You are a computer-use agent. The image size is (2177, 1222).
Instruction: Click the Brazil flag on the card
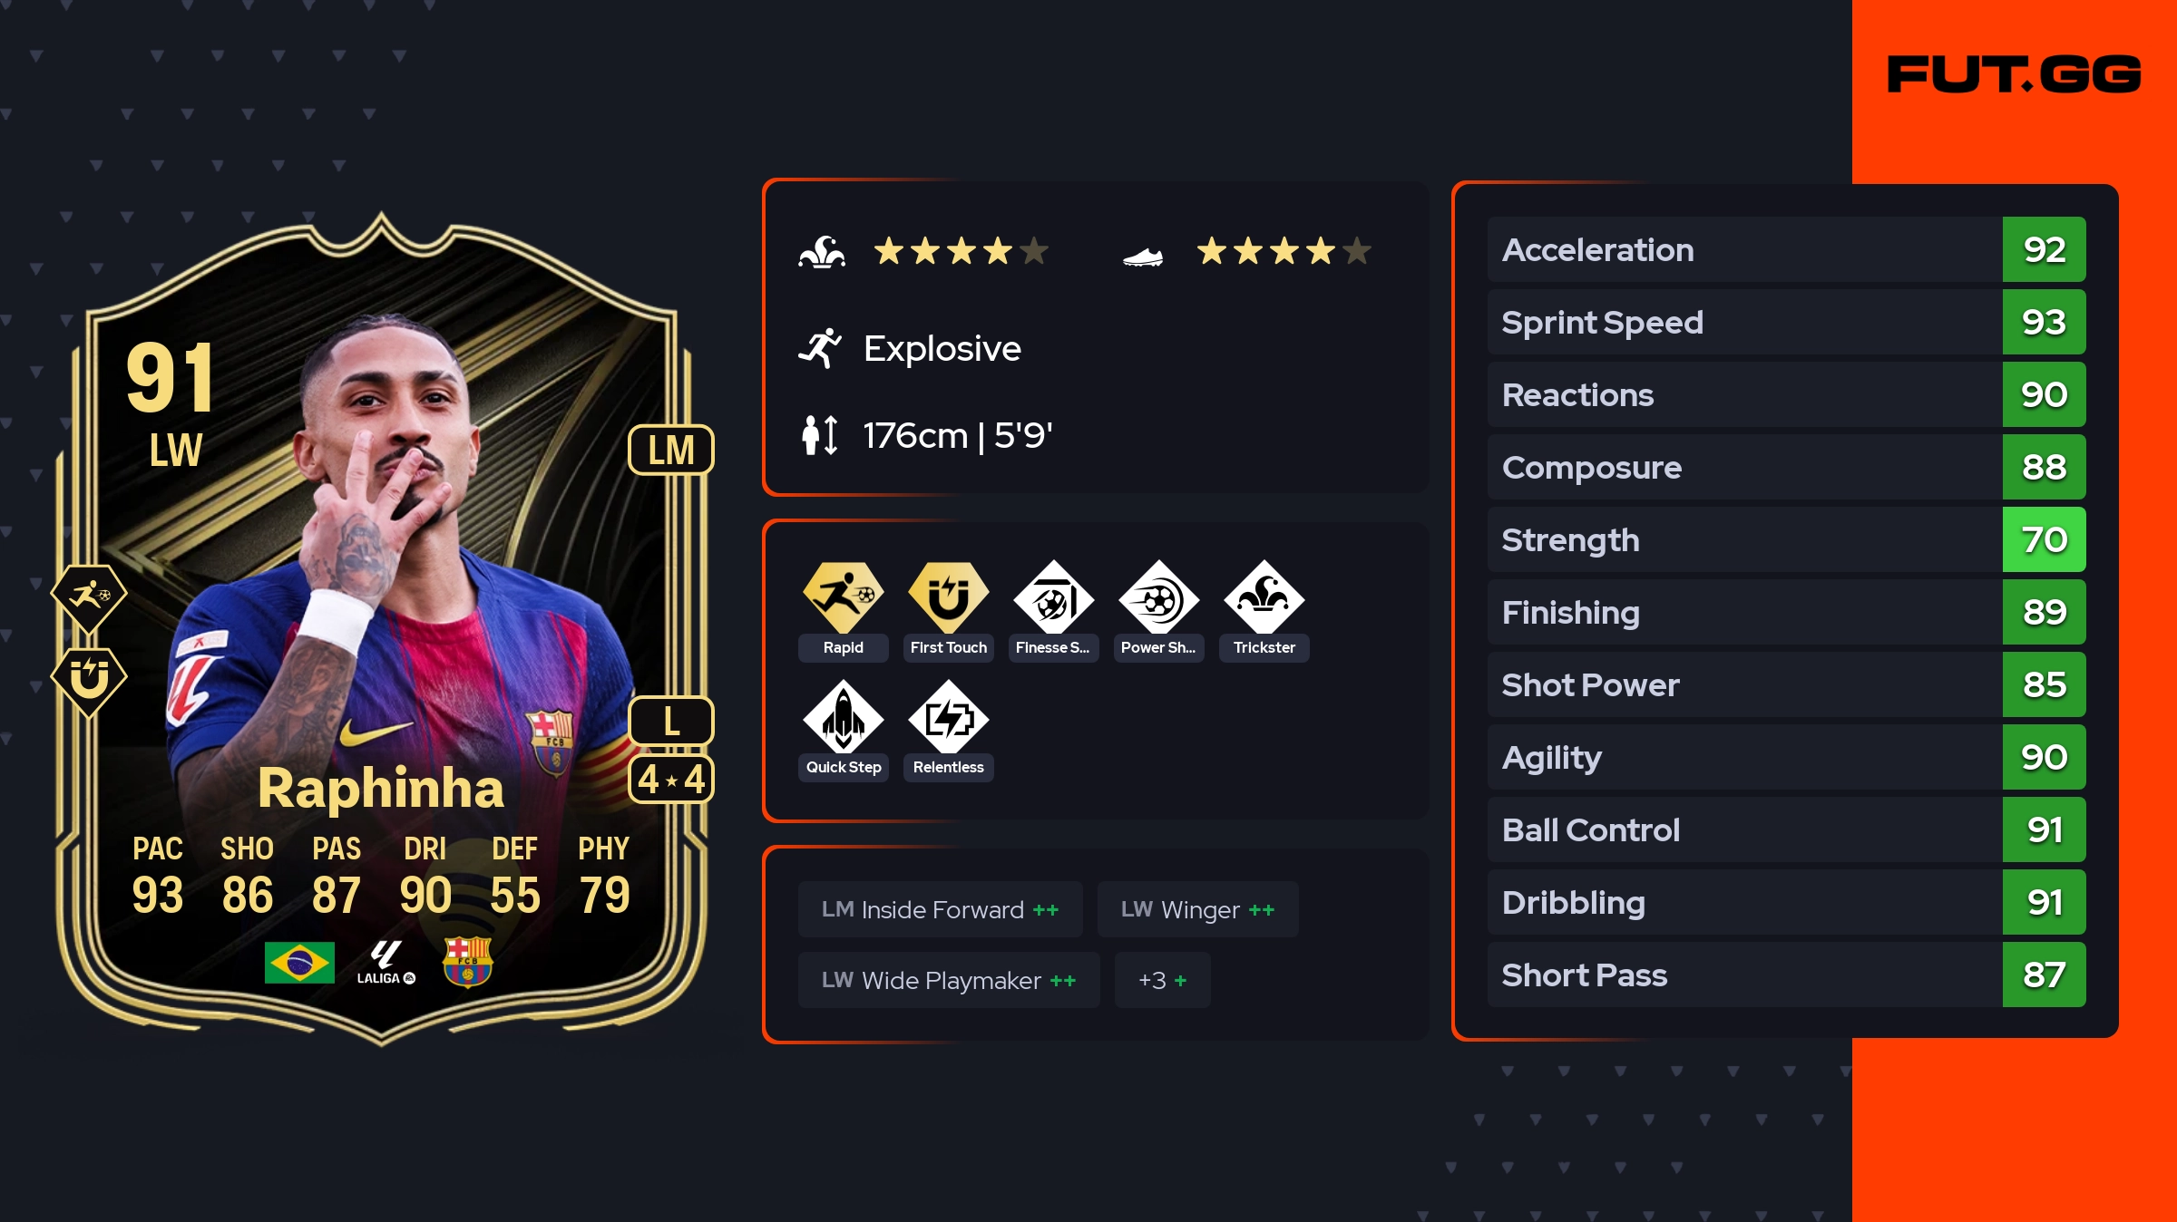coord(299,962)
